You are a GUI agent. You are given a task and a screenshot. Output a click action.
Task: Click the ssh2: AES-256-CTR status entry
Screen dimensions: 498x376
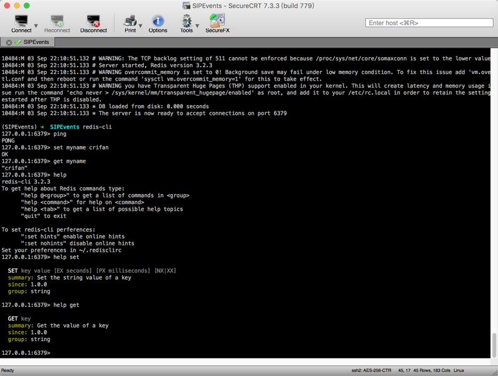(371, 370)
